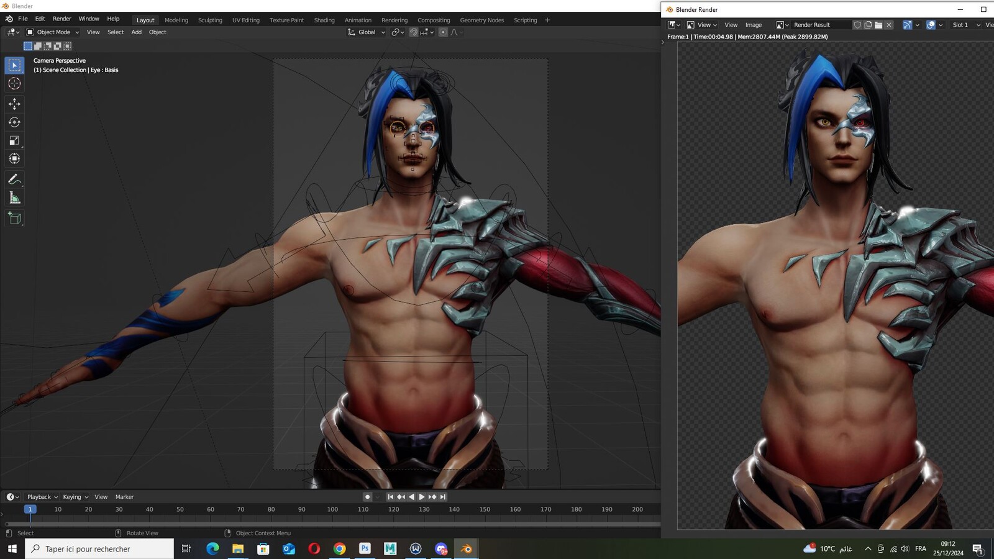The image size is (994, 559).
Task: Open the Keying dropdown in timeline
Action: [75, 497]
